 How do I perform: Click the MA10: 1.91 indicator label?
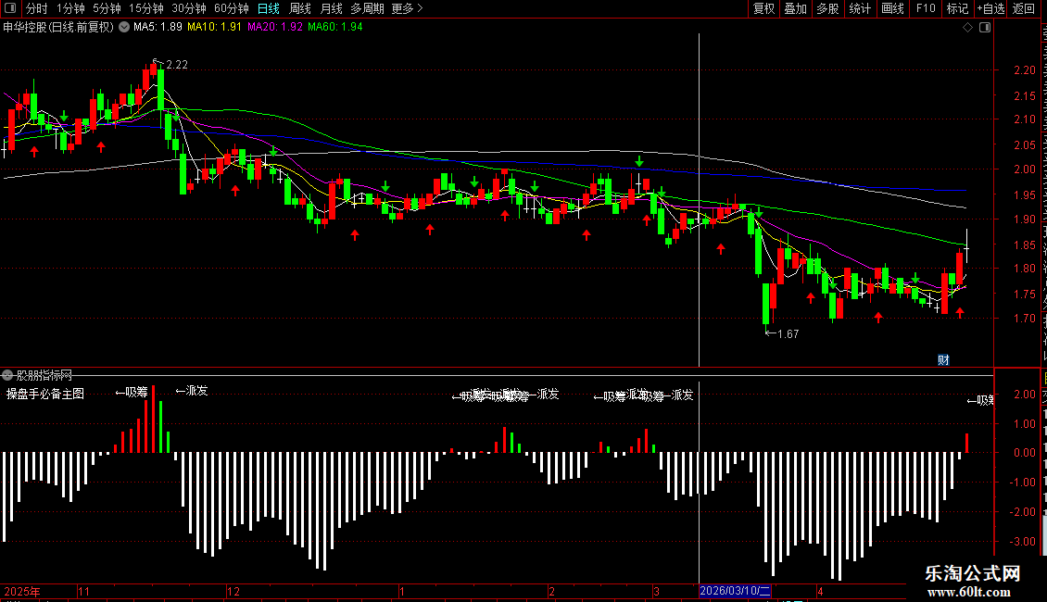(x=214, y=27)
